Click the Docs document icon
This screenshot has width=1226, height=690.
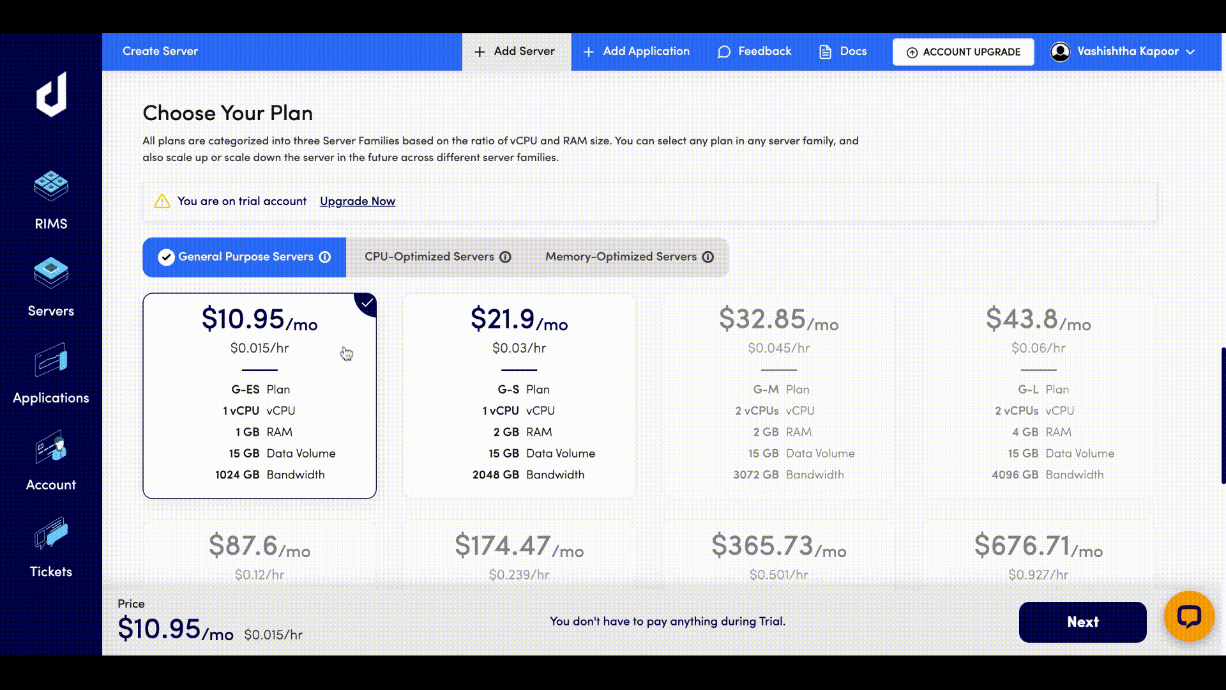pos(825,52)
